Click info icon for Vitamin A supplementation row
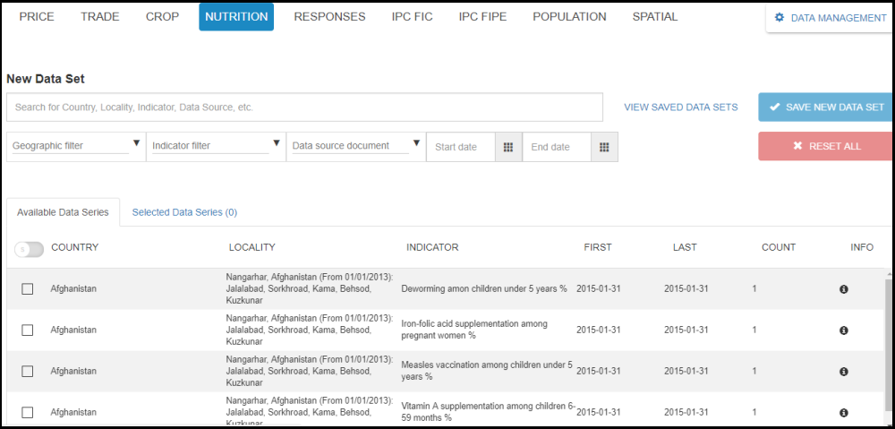The height and width of the screenshot is (429, 895). [x=843, y=413]
